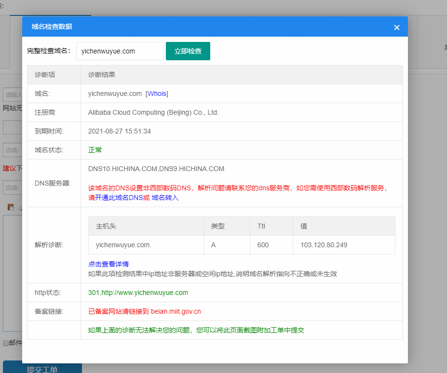Open the 域名转入 link
Viewport: 447px width, 373px height.
pos(165,198)
